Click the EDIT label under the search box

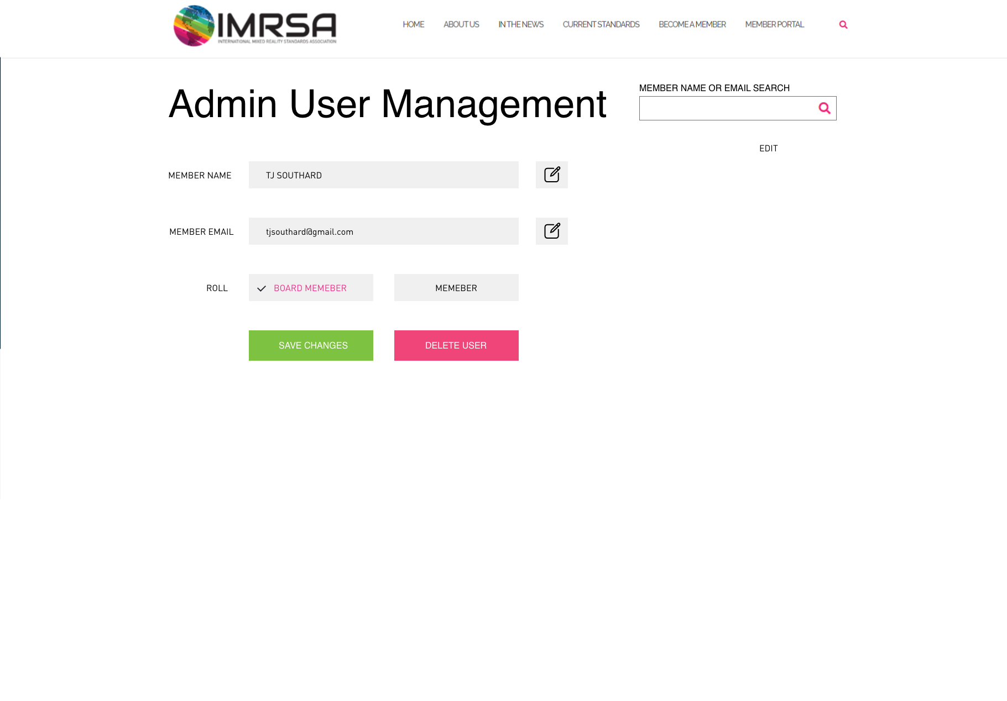(x=768, y=149)
